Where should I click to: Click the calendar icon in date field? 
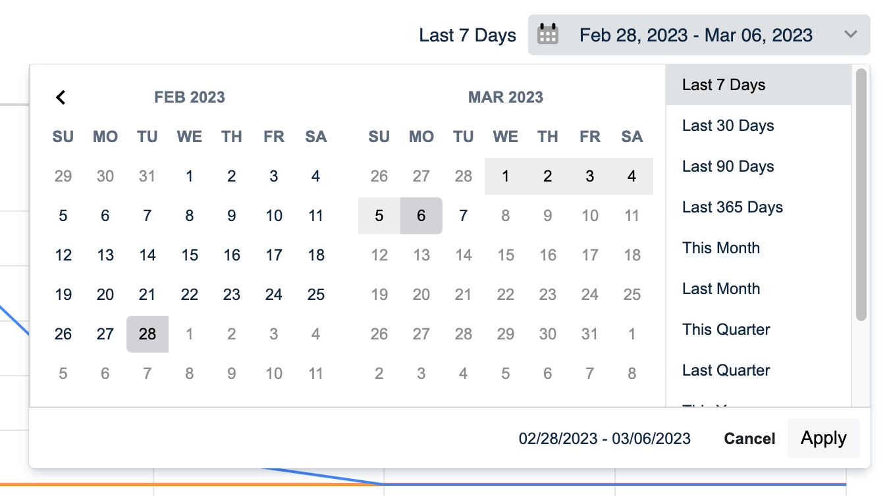point(548,34)
